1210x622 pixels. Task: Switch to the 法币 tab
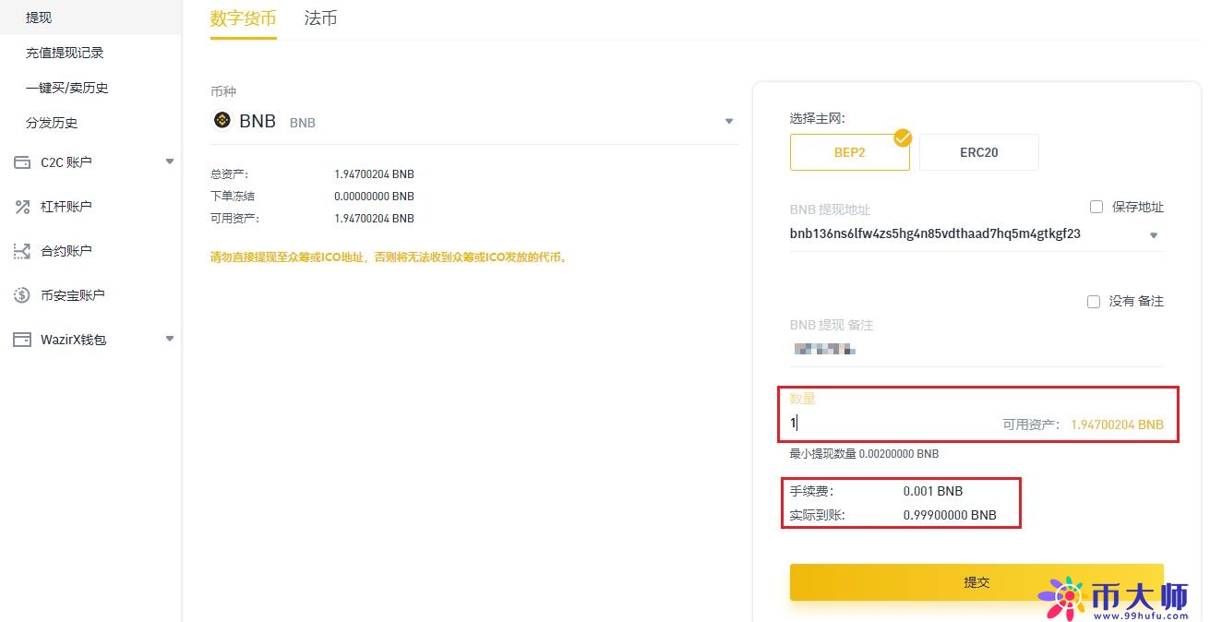pyautogui.click(x=320, y=18)
